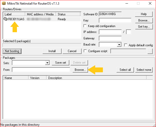Viewport: 156px width, 127px height.
Task: Expand the Sets combo box
Action: click(47, 63)
